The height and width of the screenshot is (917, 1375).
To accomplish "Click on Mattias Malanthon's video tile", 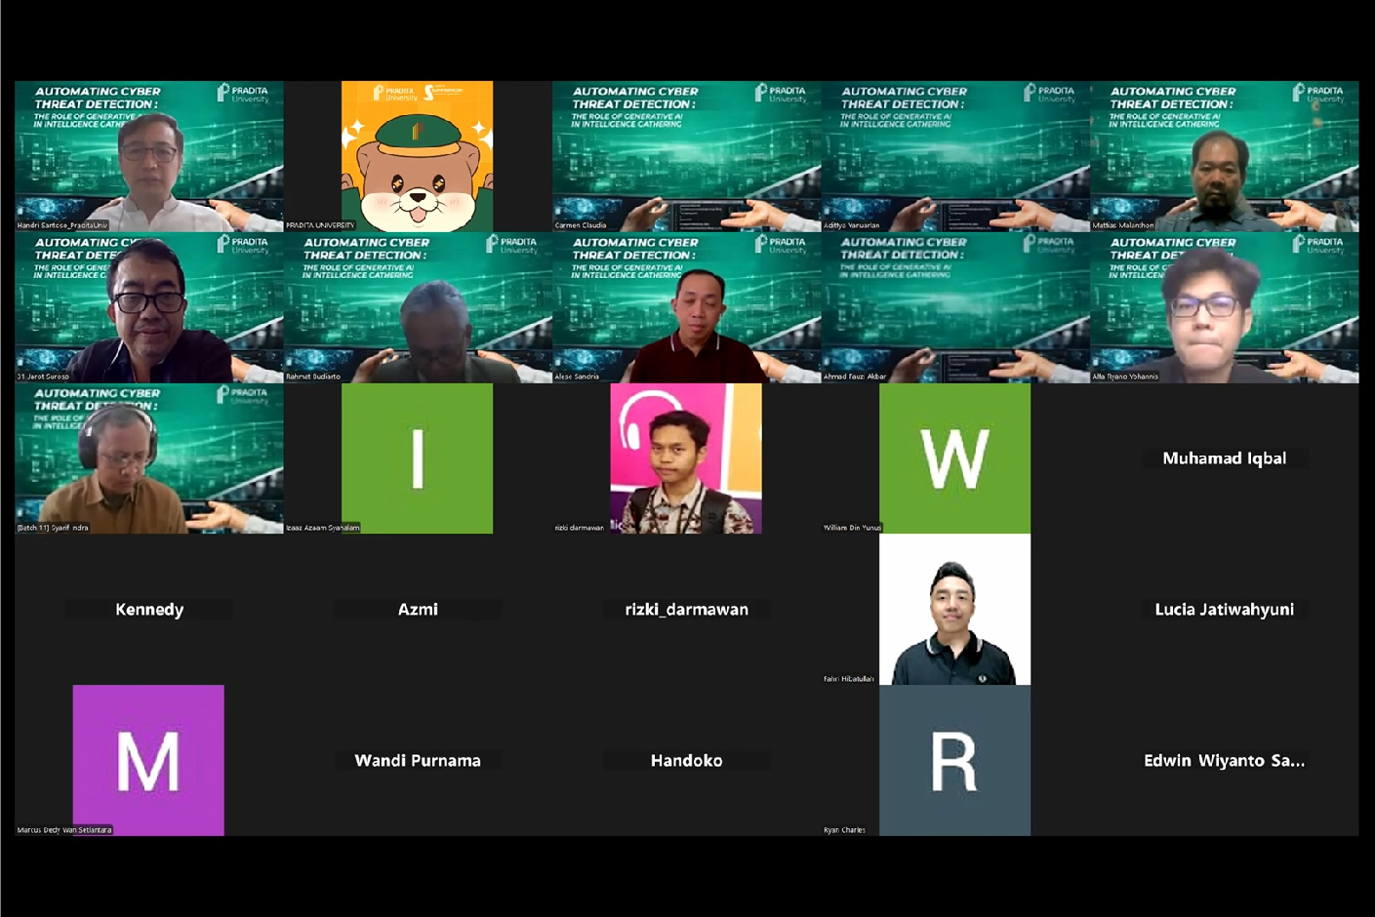I will tap(1224, 156).
